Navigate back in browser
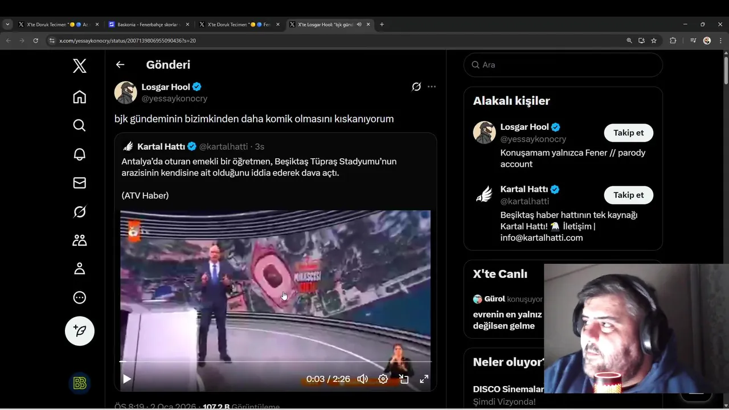This screenshot has height=410, width=729. point(8,40)
